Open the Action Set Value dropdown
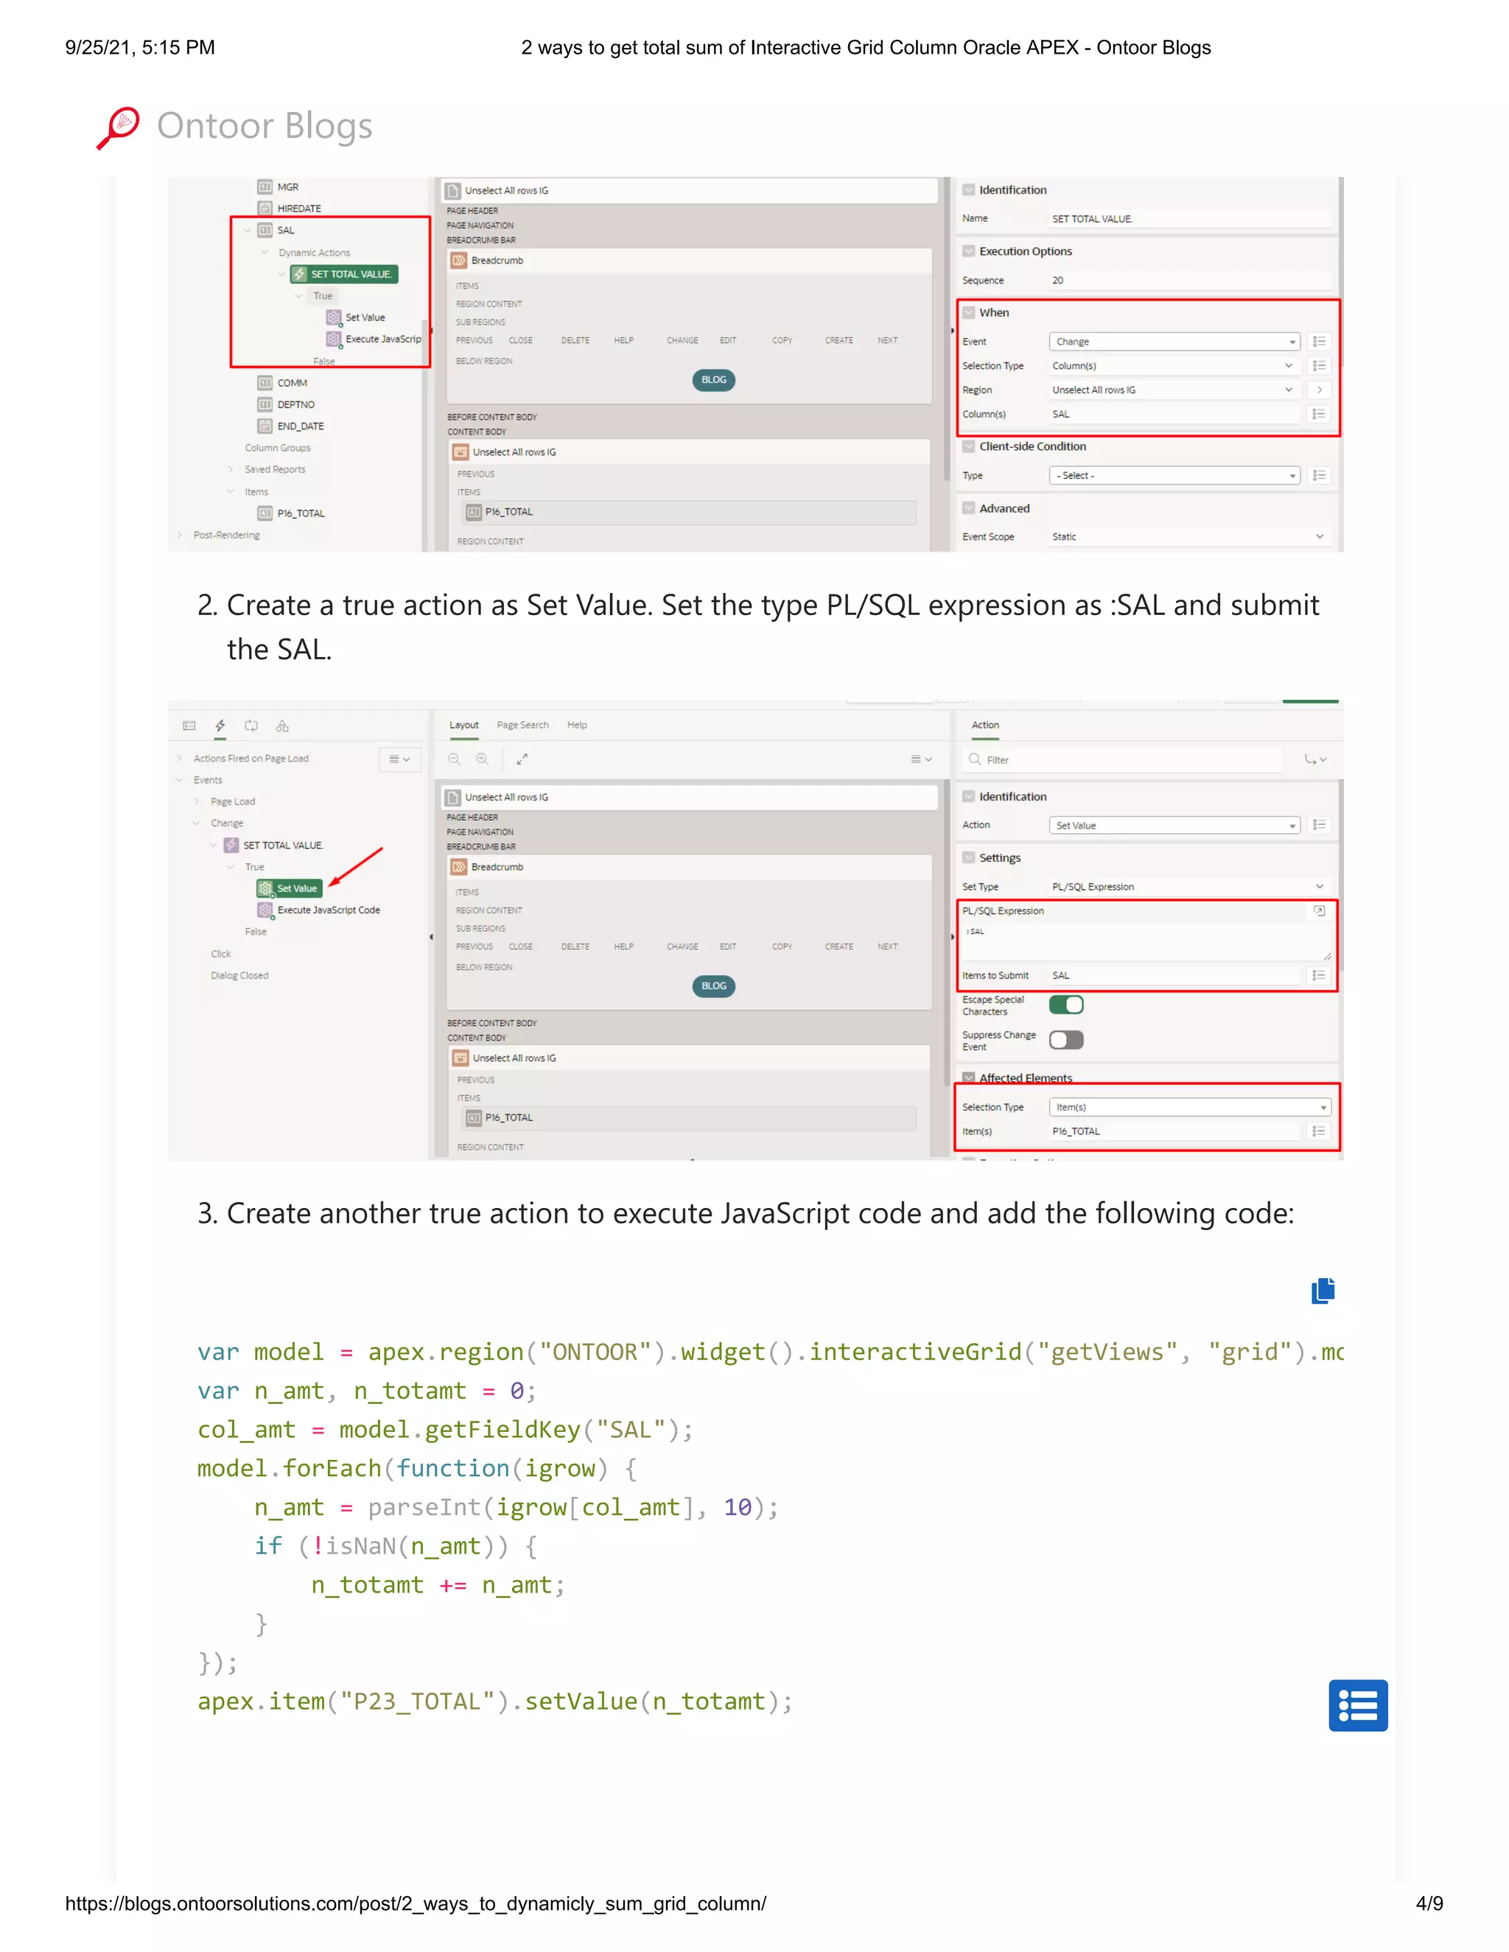 click(1174, 825)
